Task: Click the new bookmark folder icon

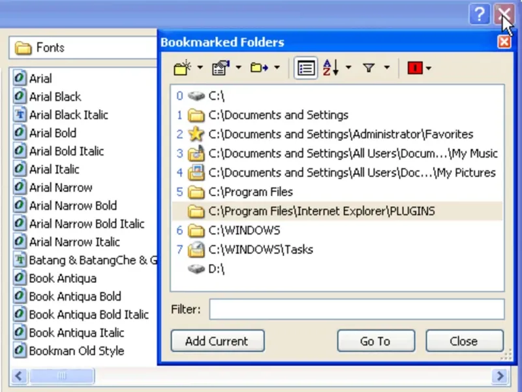Action: point(182,68)
